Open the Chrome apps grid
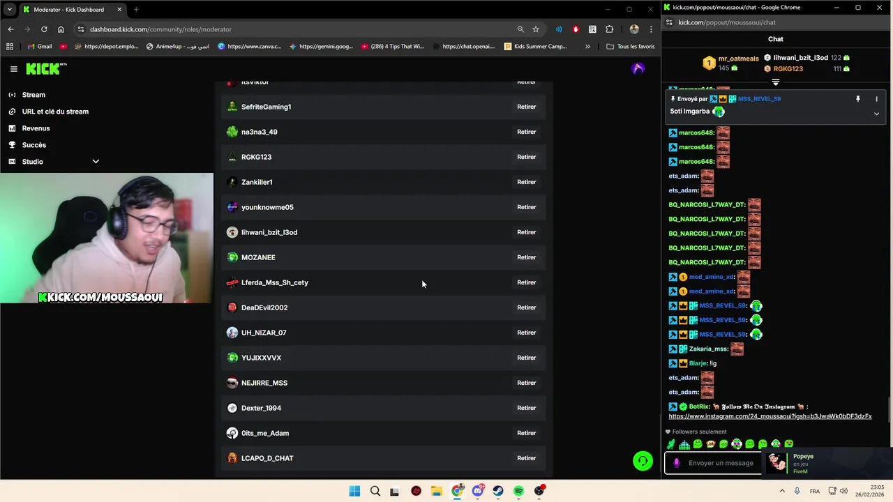This screenshot has height=502, width=893. pos(10,47)
